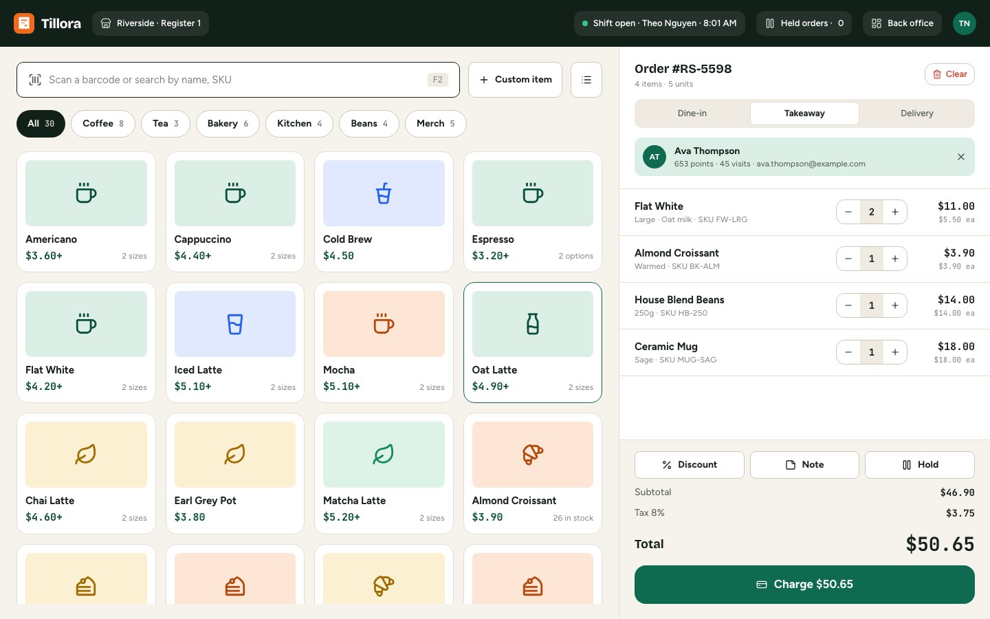990x619 pixels.
Task: Filter products by Merch category
Action: click(x=436, y=124)
